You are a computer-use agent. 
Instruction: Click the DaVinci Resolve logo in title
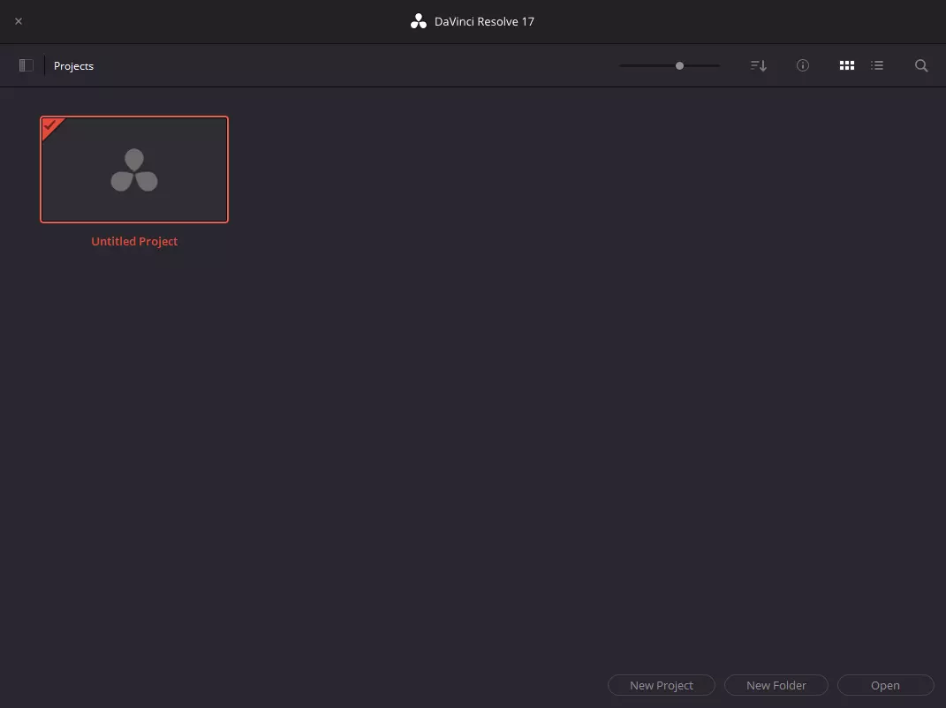coord(418,21)
